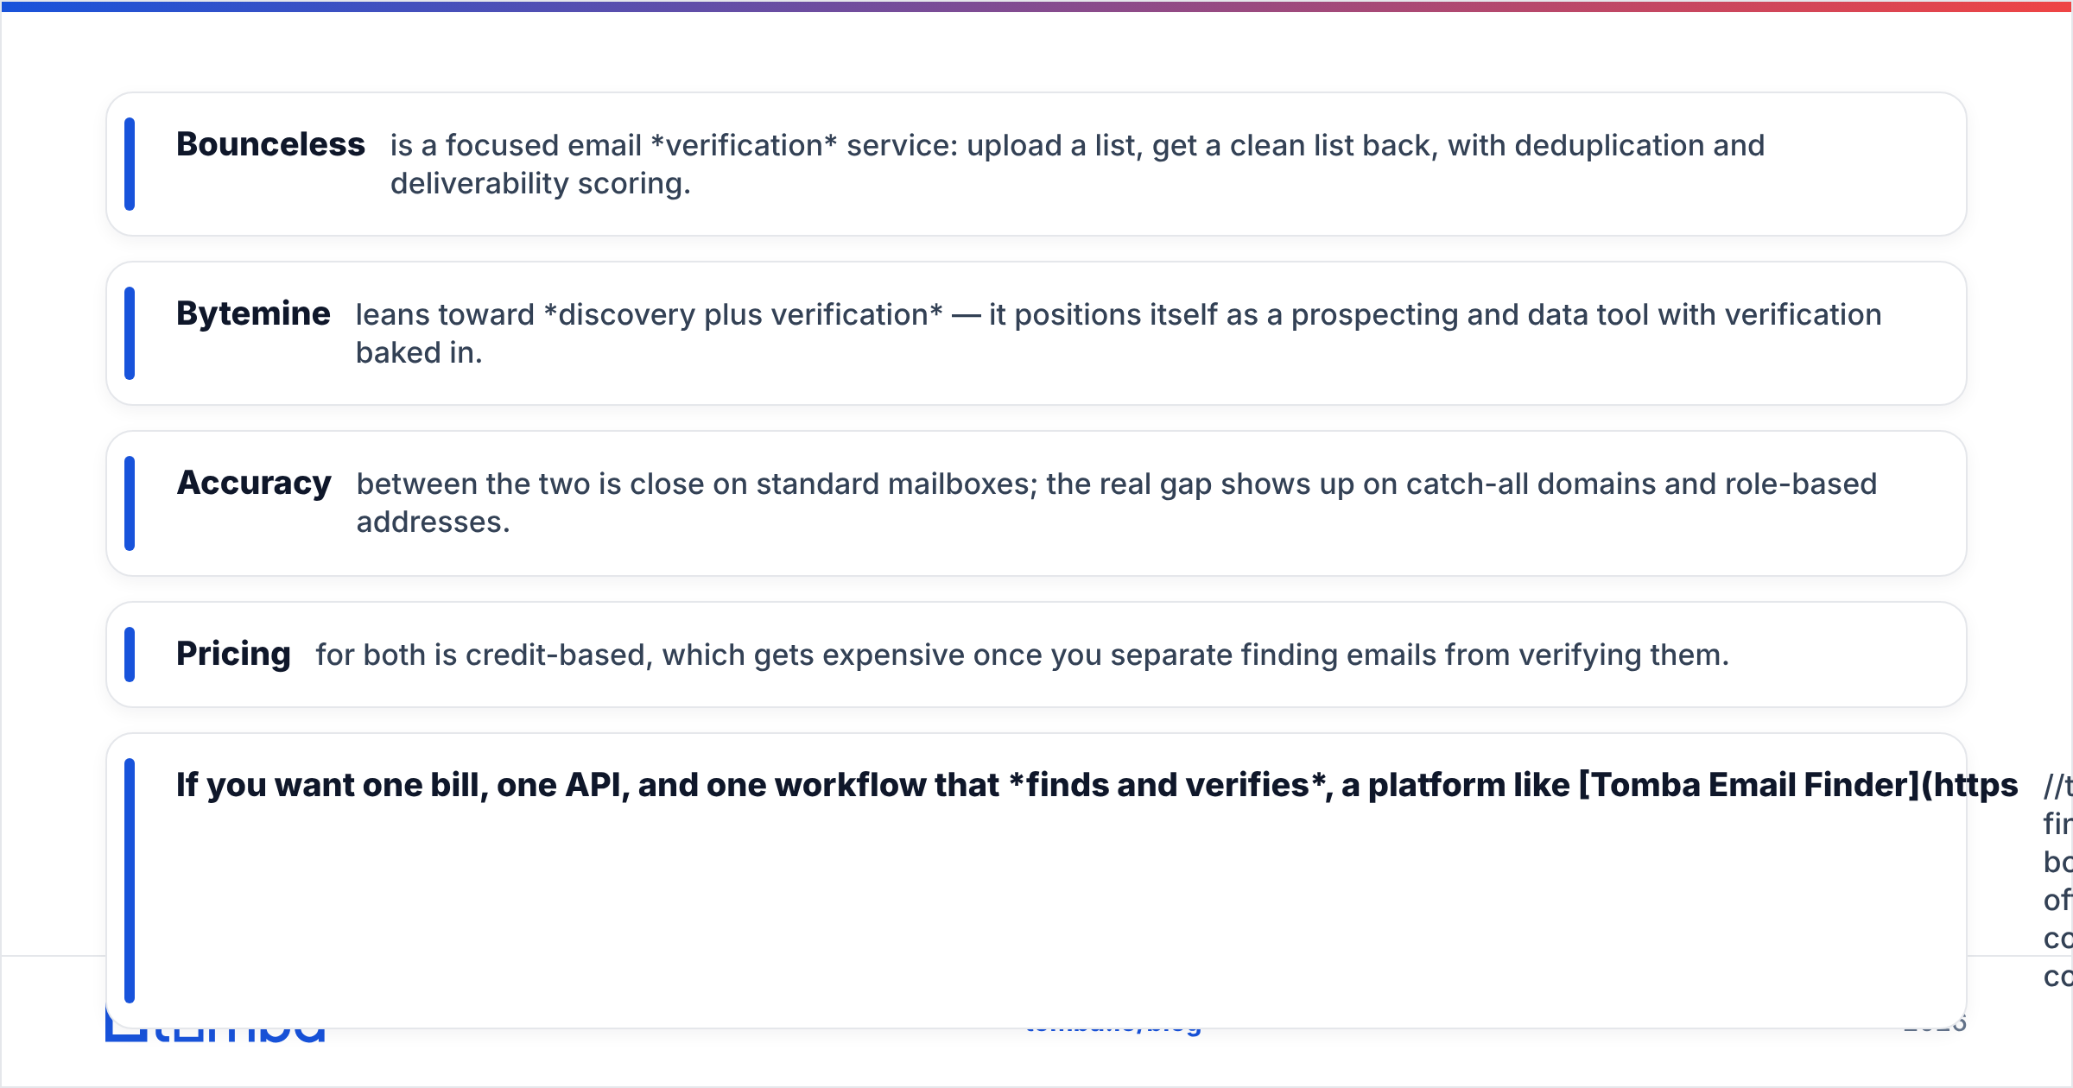Click the gradient progress bar at top
The image size is (2073, 1088).
tap(1036, 6)
